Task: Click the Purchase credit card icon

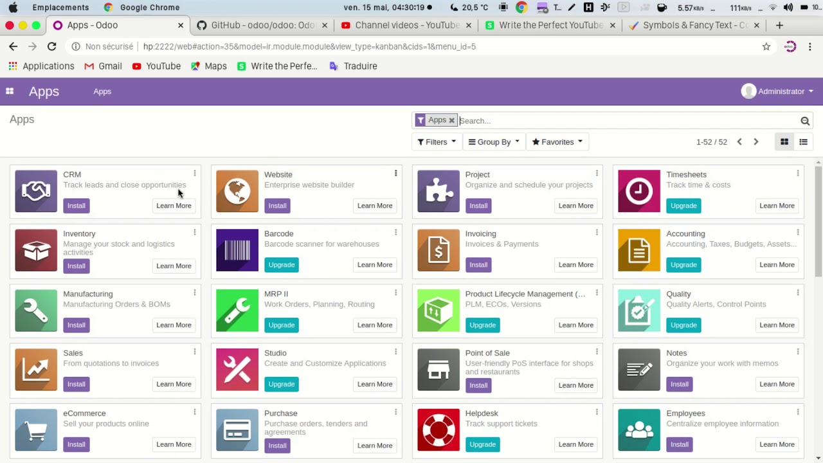Action: click(237, 430)
